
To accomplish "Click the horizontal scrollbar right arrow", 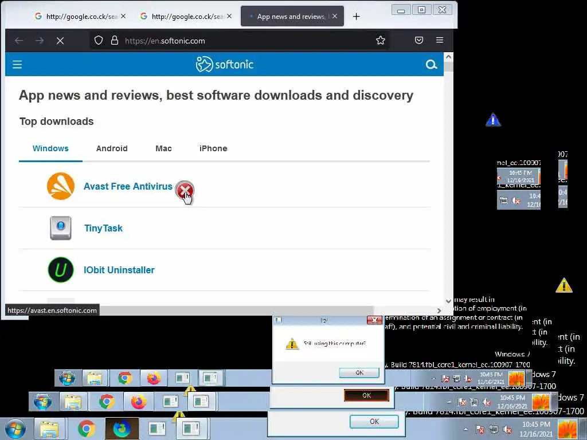I will tap(439, 311).
